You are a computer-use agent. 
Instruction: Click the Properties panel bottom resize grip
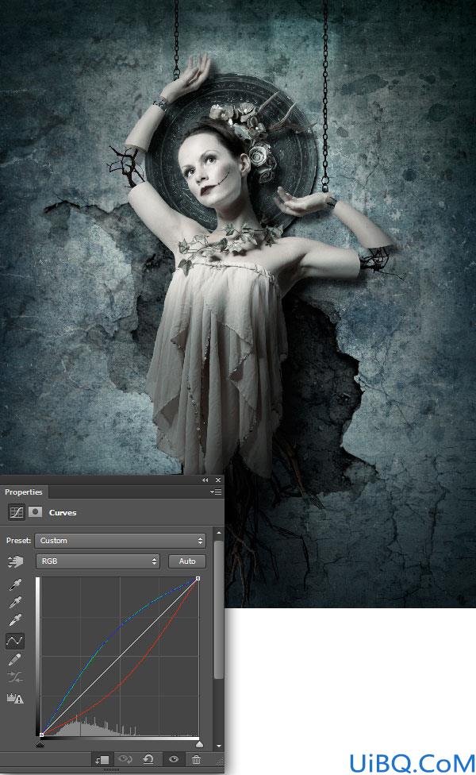[x=111, y=770]
